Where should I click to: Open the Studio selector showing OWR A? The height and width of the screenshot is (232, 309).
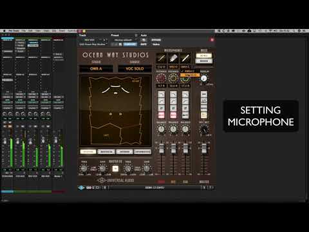(96, 69)
